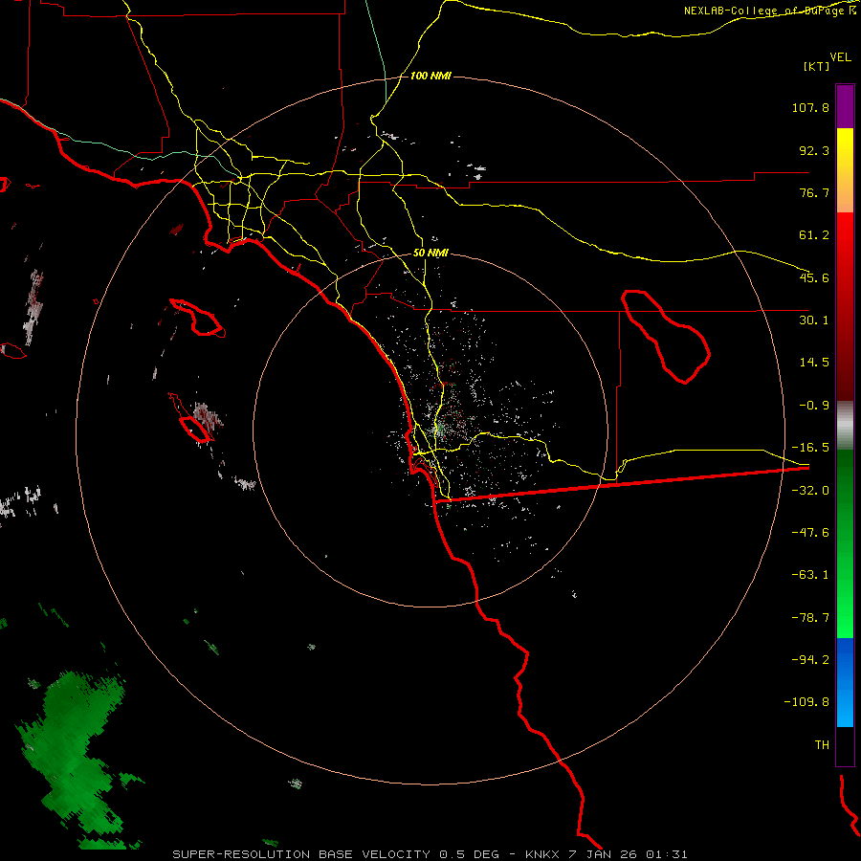The width and height of the screenshot is (861, 861).
Task: Click the 76.7 velocity scale value
Action: pos(814,192)
